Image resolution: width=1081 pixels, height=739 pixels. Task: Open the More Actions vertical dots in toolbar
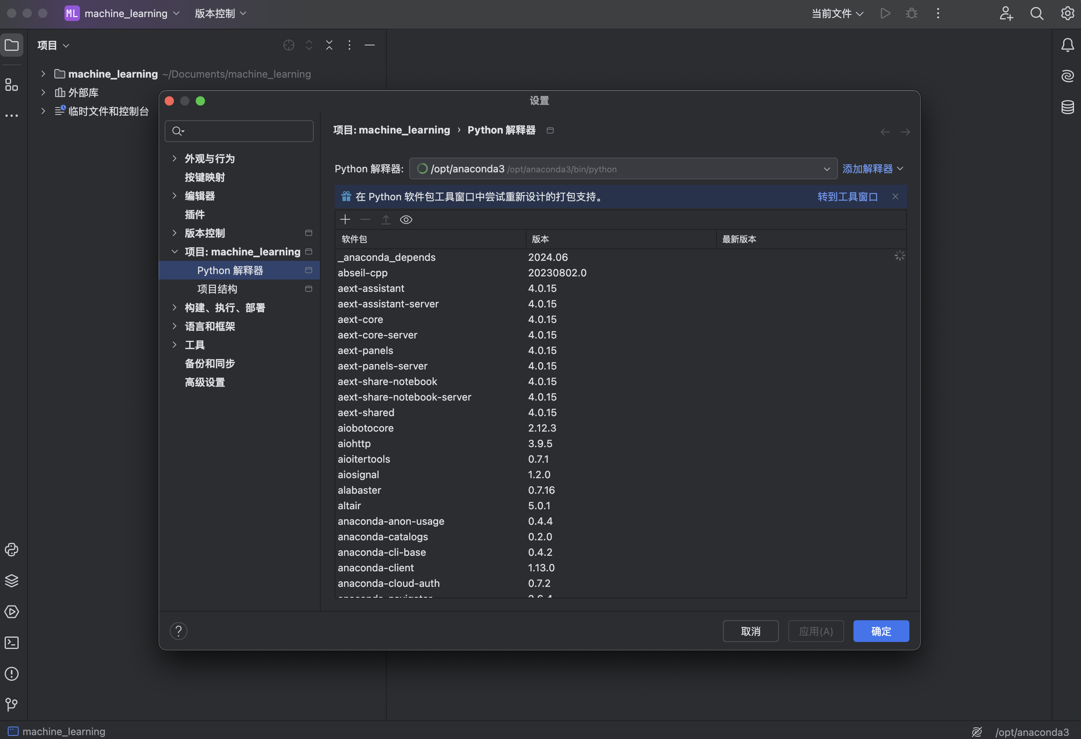coord(938,14)
